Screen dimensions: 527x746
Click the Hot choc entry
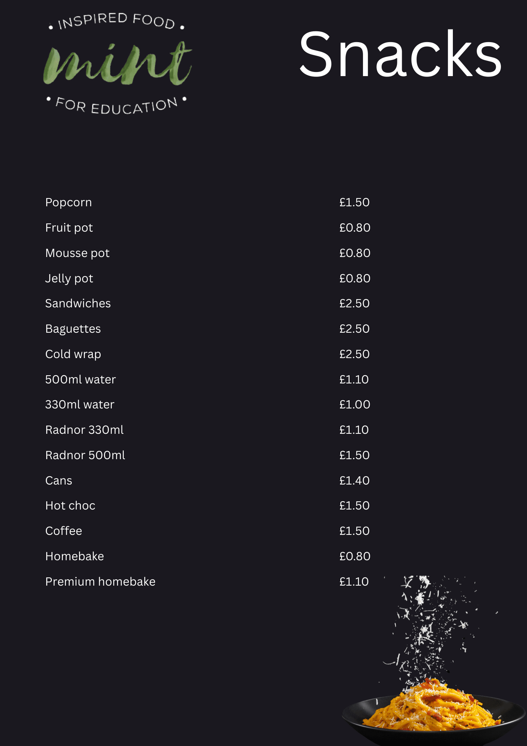(70, 505)
